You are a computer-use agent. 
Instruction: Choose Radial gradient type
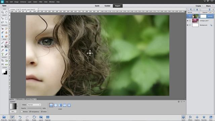pyautogui.click(x=56, y=105)
